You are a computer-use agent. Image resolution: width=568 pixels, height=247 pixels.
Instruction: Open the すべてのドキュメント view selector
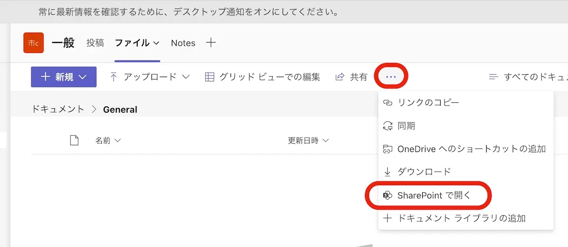528,77
